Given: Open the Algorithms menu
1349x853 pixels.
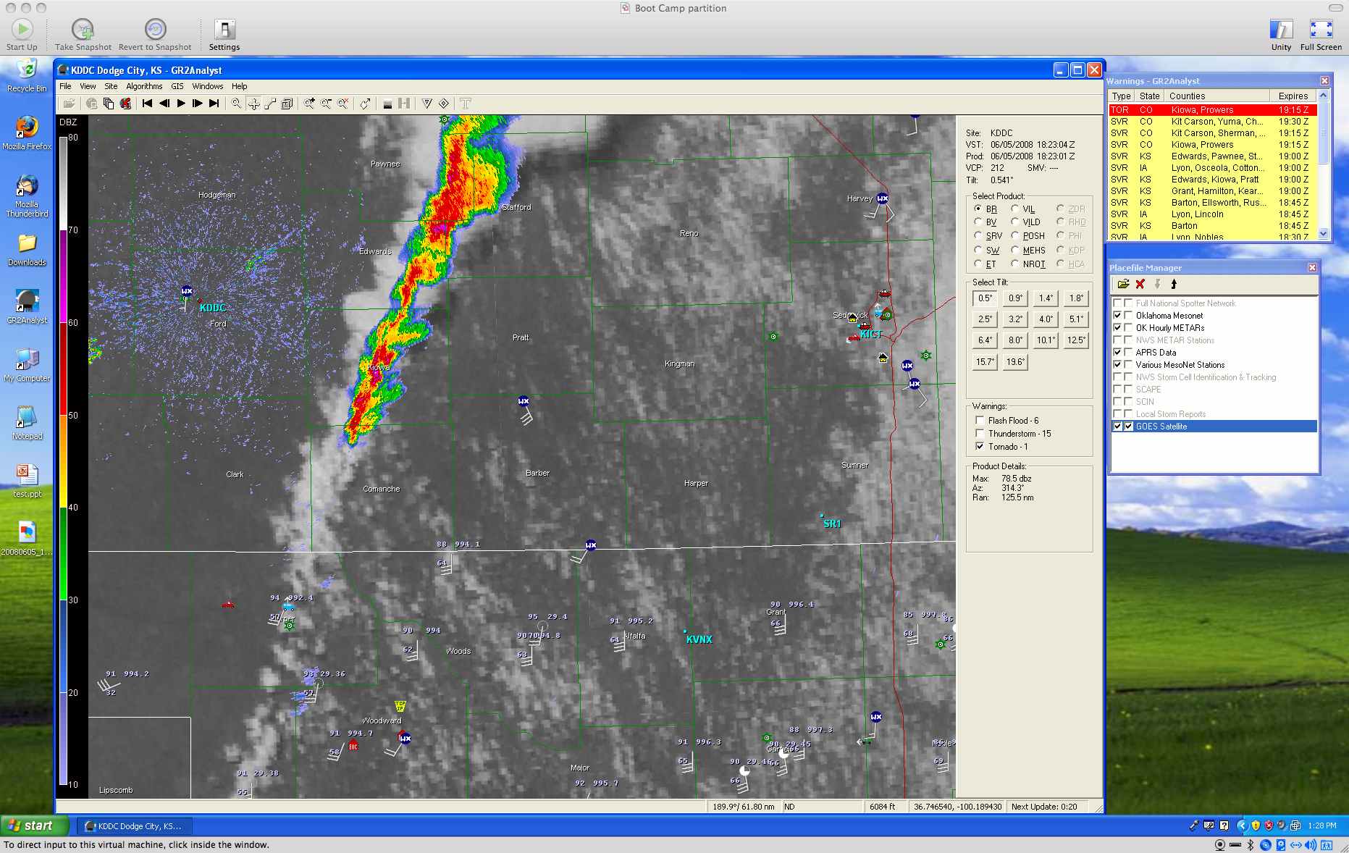Looking at the screenshot, I should (144, 86).
